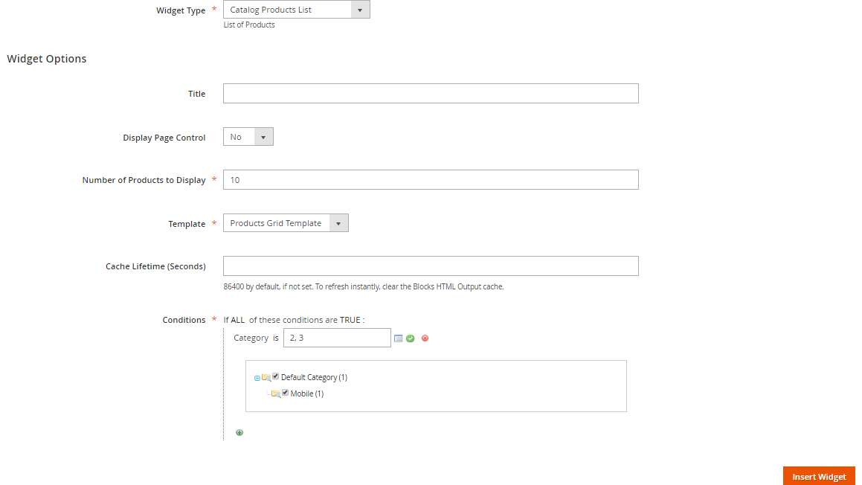The width and height of the screenshot is (862, 485).
Task: Open the Template dropdown
Action: click(x=286, y=223)
